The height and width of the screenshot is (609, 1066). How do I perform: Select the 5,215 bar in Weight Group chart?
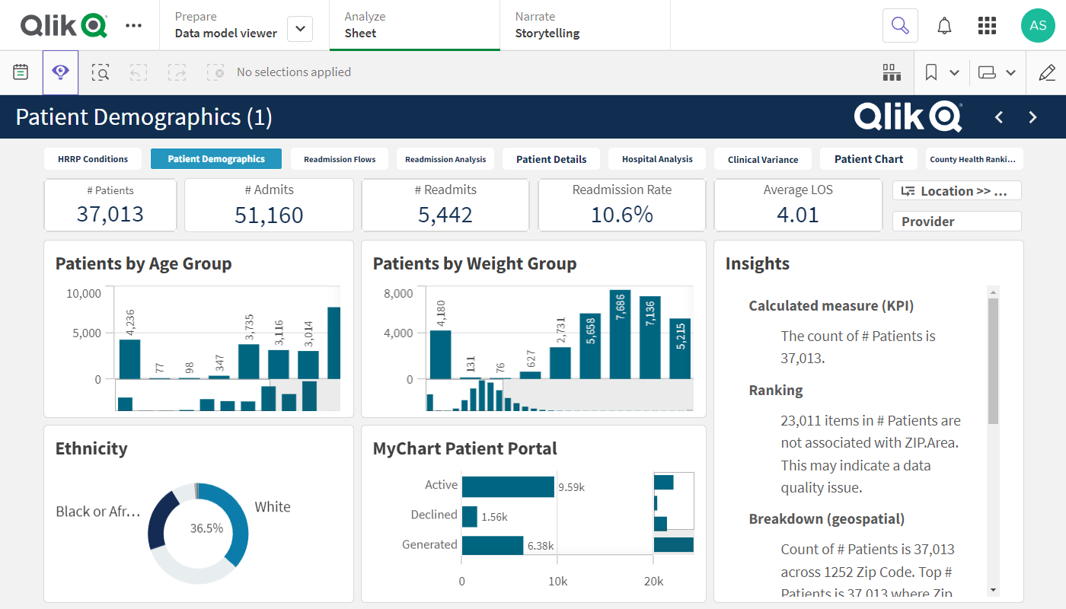pos(680,349)
